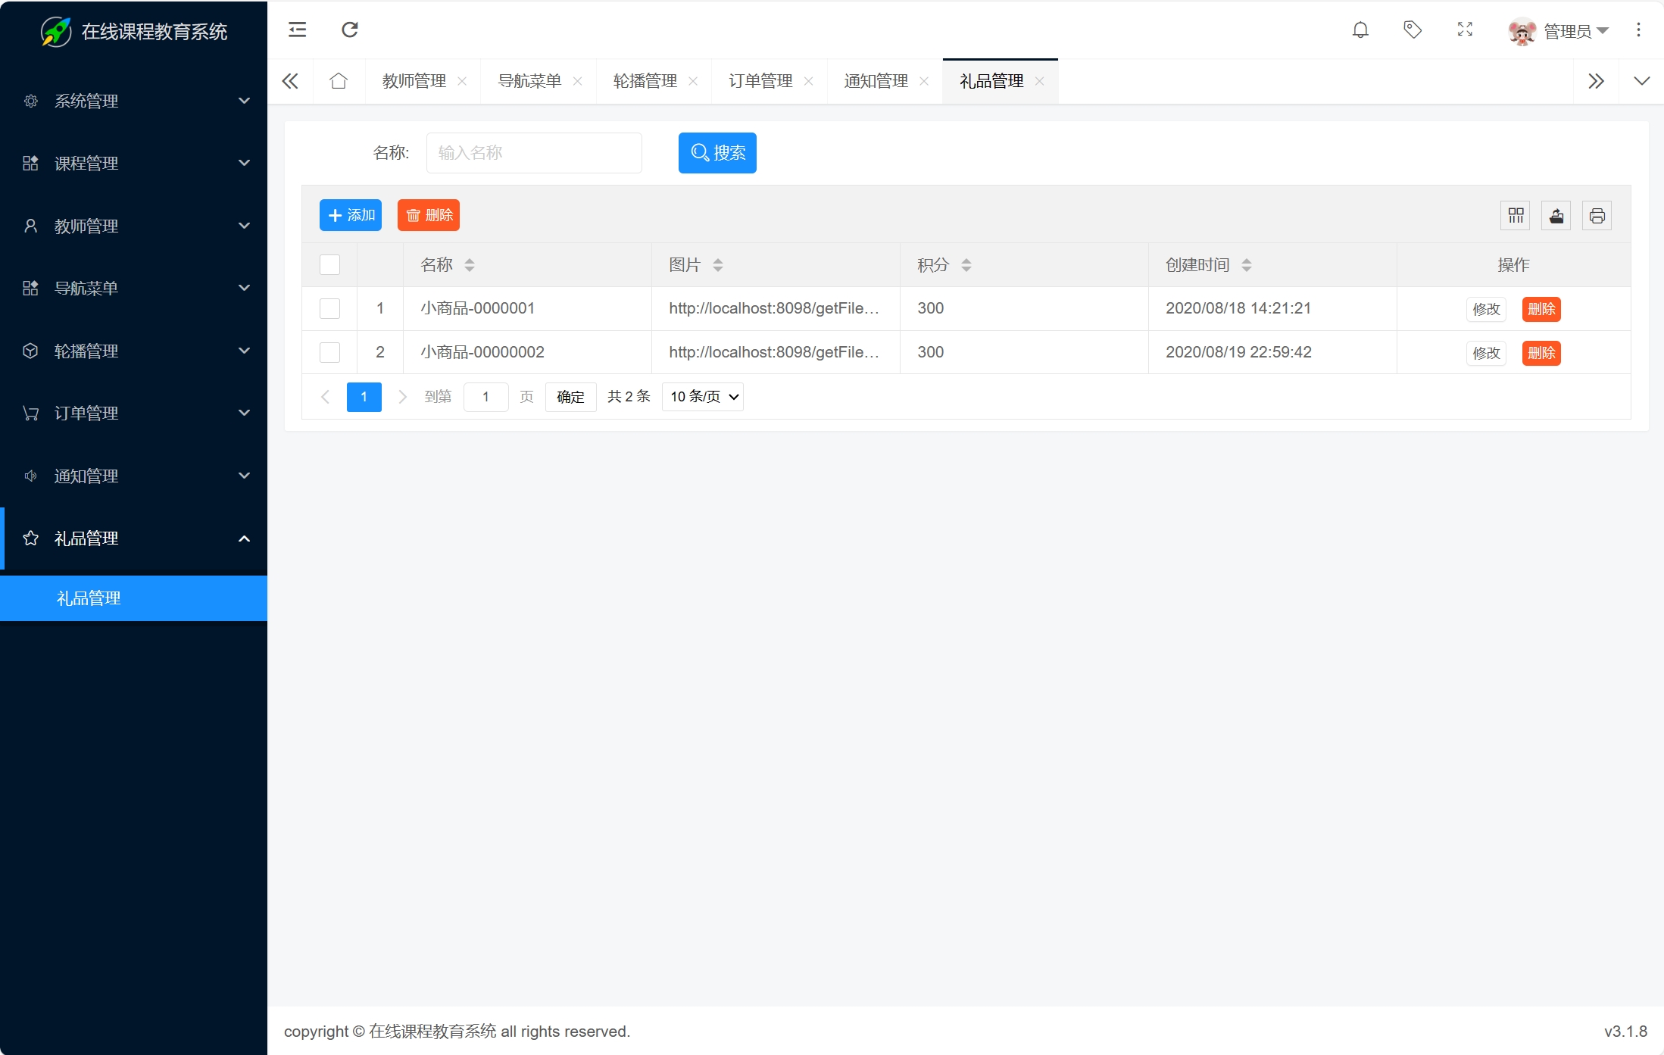Click the blue 添加 button
The width and height of the screenshot is (1664, 1055).
pyautogui.click(x=351, y=216)
